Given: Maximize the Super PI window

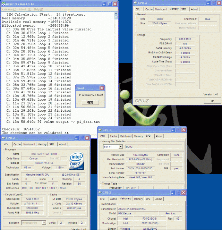Looking at the screenshot, I should pos(110,4).
